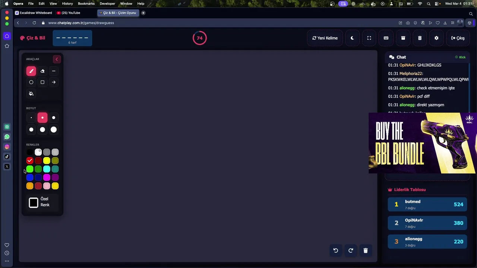Click Yeni Kelime for a new word
Viewport: 477px width, 268px height.
(325, 38)
